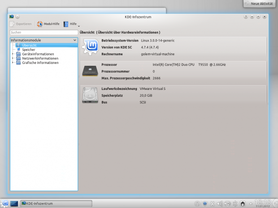Viewport: 278px width, 208px height.
Task: Collapse the Informationsmodule header chevron
Action: click(75, 40)
